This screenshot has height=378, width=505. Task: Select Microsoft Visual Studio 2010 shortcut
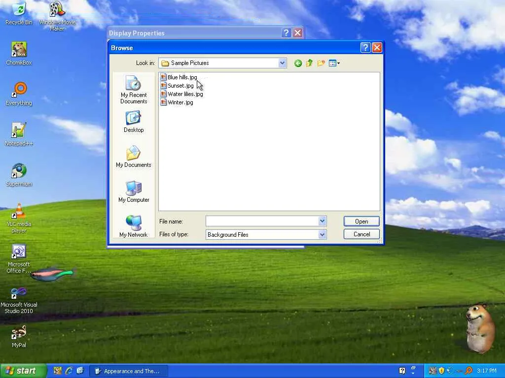[19, 301]
